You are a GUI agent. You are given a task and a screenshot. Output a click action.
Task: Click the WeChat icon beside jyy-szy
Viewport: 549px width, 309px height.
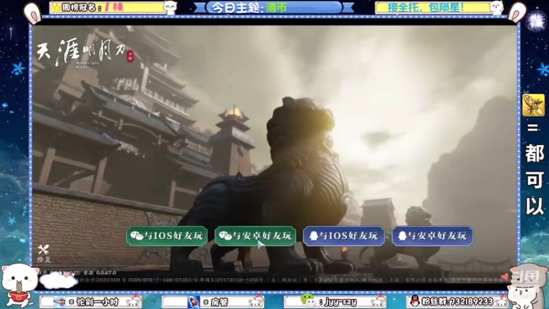pos(307,299)
